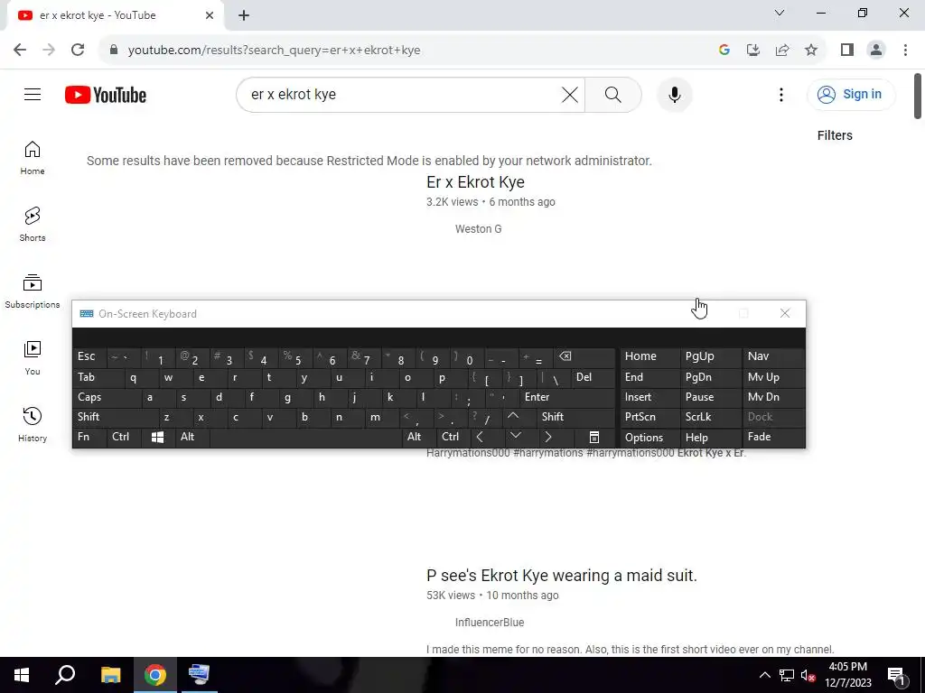The height and width of the screenshot is (693, 925).
Task: Toggle the left Ctrl key on the On-Screen Keyboard
Action: (125, 438)
